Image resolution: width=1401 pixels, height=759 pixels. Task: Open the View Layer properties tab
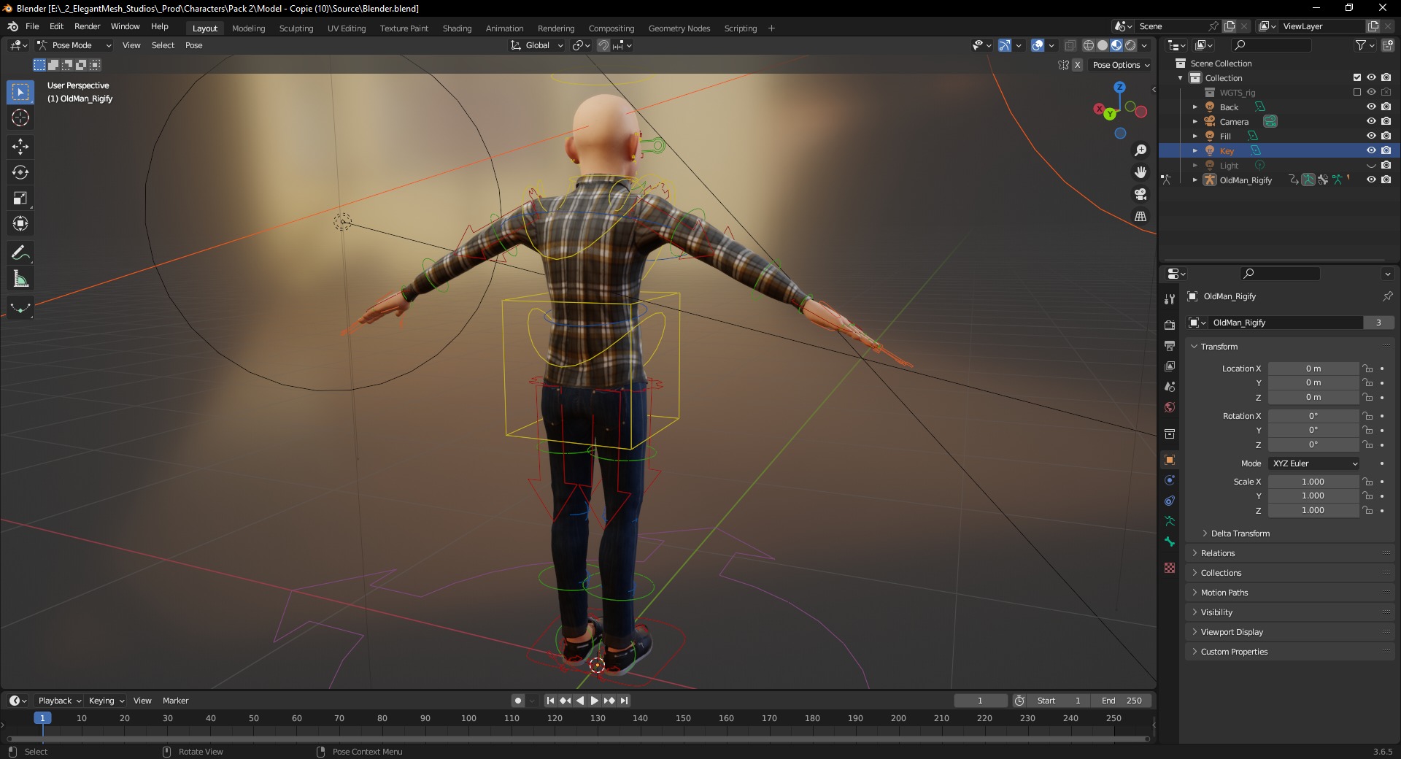(1170, 366)
